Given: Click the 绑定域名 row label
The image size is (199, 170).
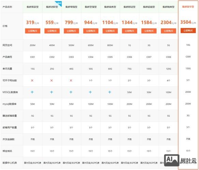Looking at the screenshot, I should (x=7, y=151).
